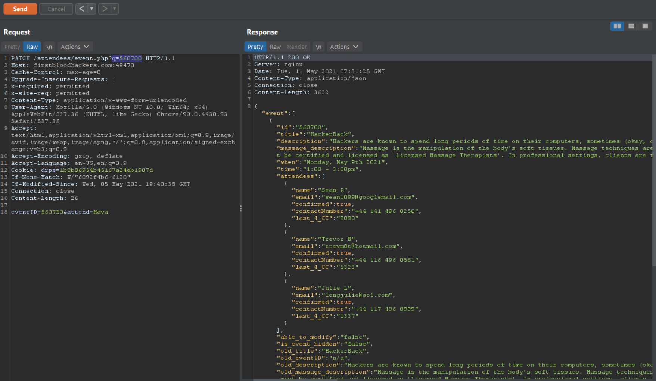Click the Content-Length: 3622 response header
The height and width of the screenshot is (381, 656).
click(x=291, y=92)
